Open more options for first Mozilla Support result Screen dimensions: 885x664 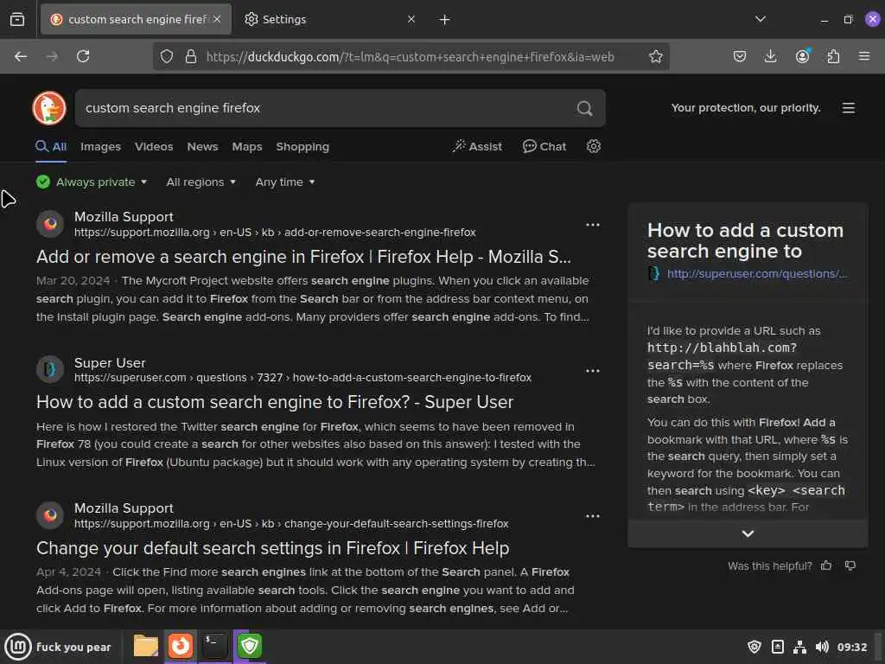[593, 225]
